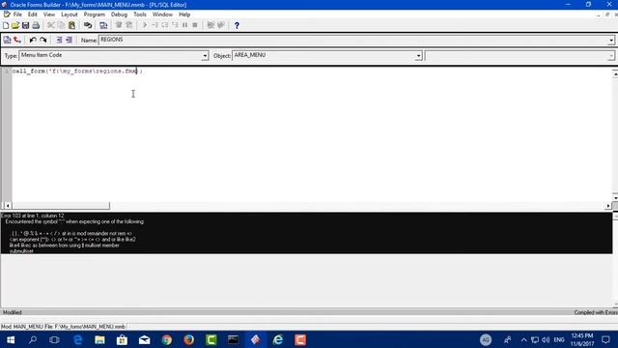618x348 pixels.
Task: Open the View menu
Action: point(49,14)
